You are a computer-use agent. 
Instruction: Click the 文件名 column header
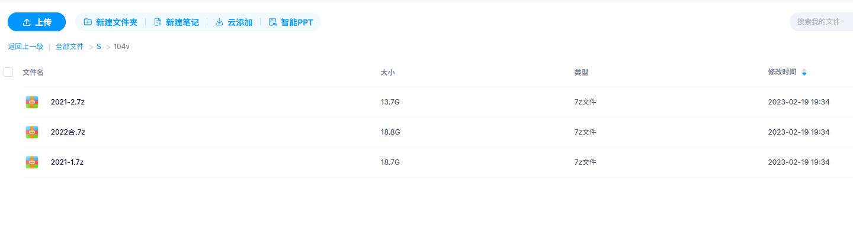[x=33, y=73]
